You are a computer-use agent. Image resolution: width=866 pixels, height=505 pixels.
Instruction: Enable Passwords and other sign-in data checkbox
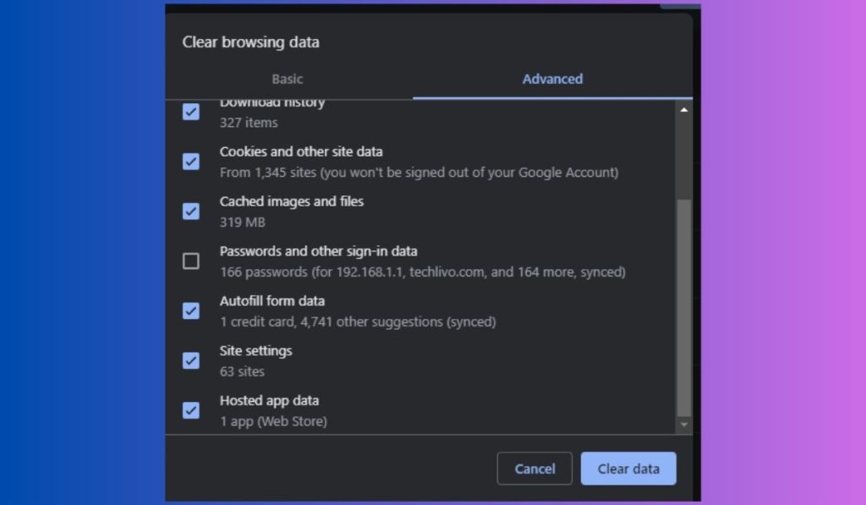click(x=191, y=261)
